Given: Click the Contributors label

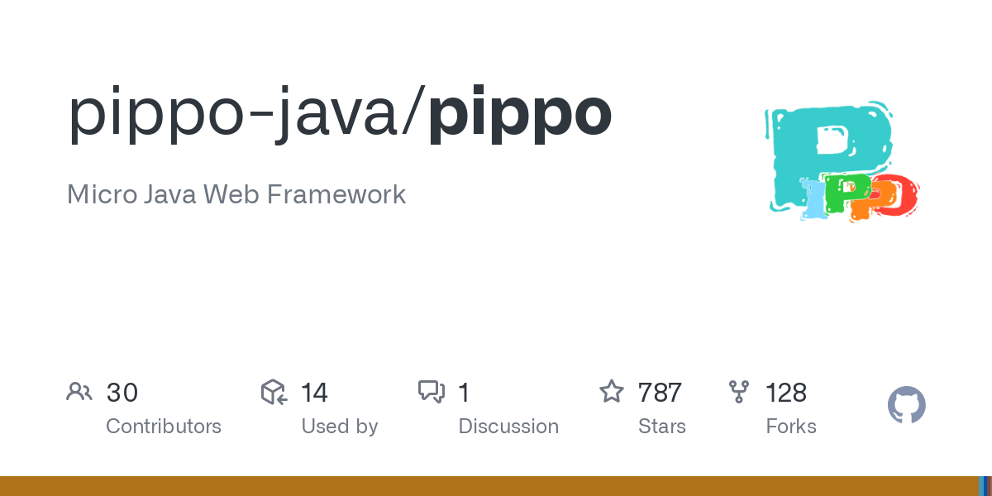Looking at the screenshot, I should (x=164, y=427).
